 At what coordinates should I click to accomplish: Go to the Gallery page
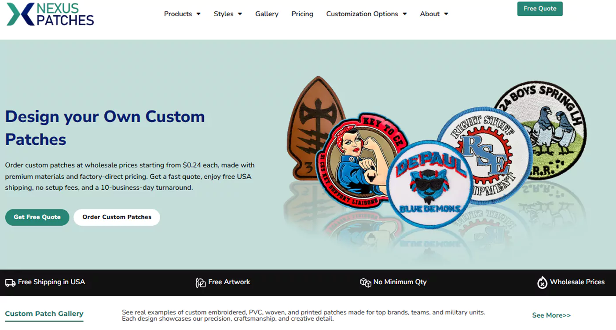click(267, 14)
